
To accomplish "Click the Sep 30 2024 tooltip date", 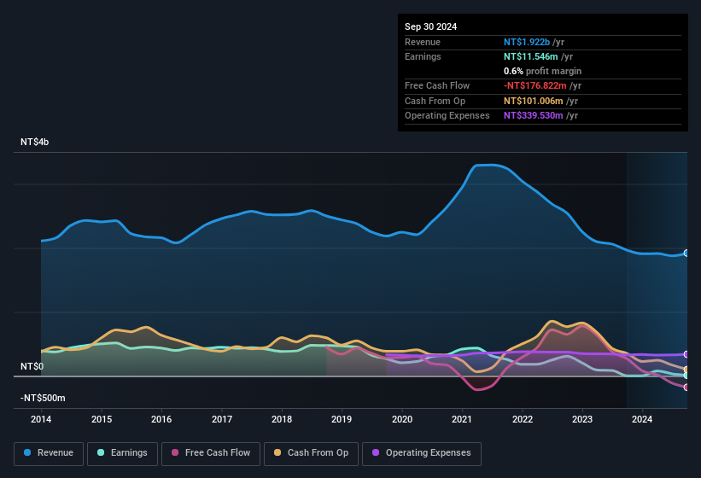I will [x=430, y=26].
